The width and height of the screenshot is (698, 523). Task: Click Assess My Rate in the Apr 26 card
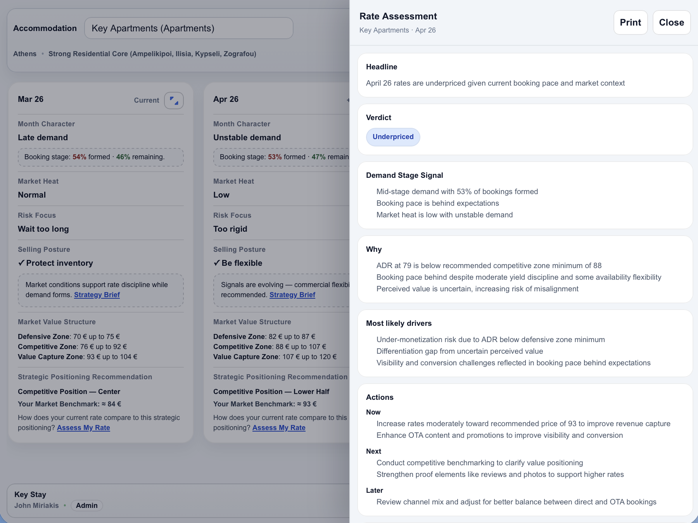(x=279, y=428)
